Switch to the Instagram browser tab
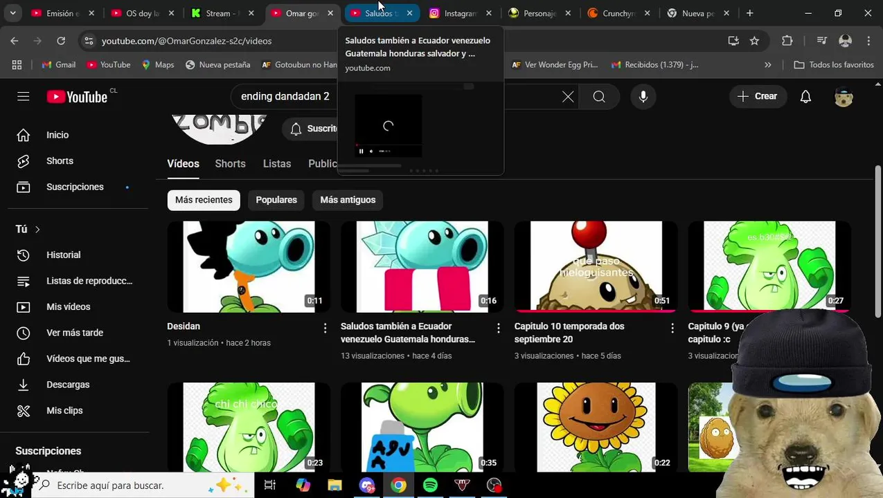 (x=461, y=13)
